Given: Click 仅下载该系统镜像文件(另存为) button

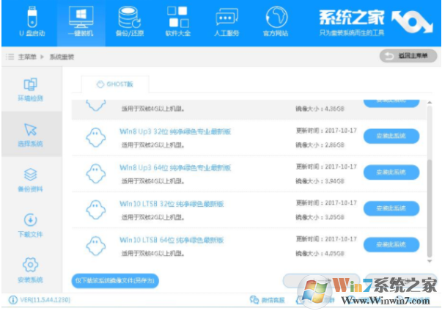Looking at the screenshot, I should pos(115,281).
